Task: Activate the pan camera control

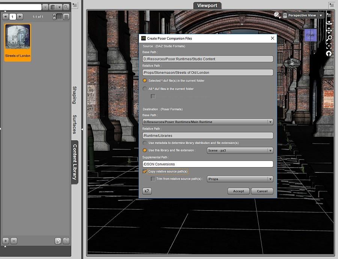Action: tap(329, 30)
